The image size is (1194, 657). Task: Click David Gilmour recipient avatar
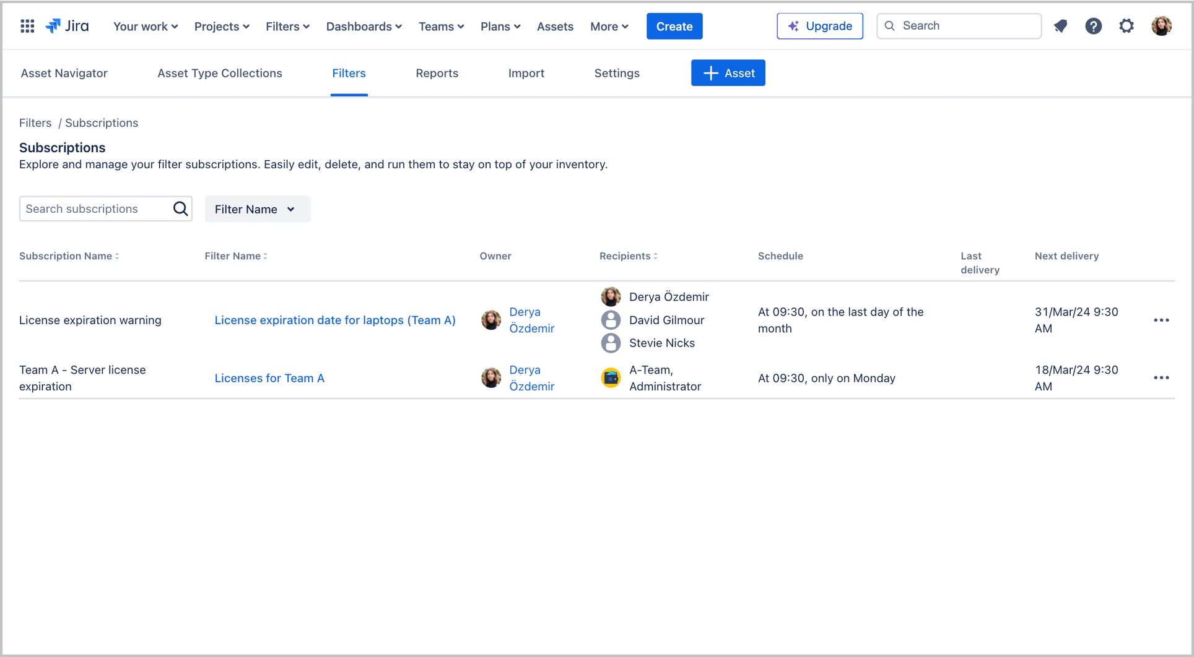(611, 320)
